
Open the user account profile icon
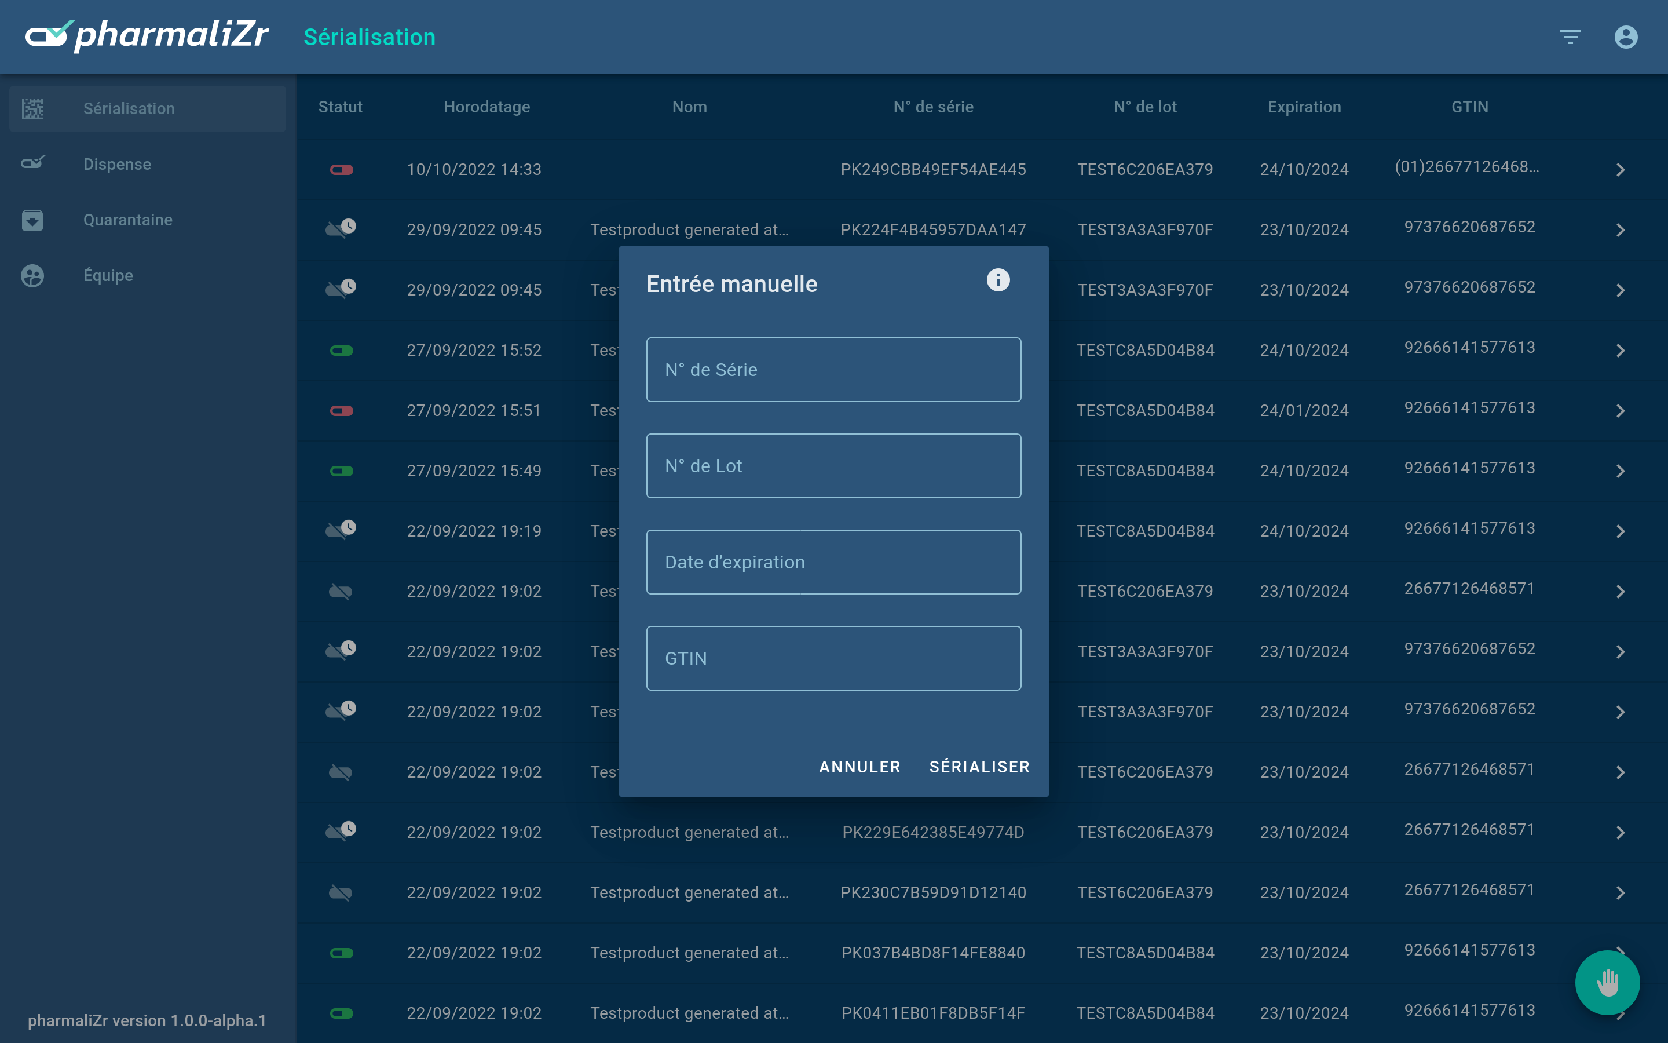pyautogui.click(x=1625, y=37)
